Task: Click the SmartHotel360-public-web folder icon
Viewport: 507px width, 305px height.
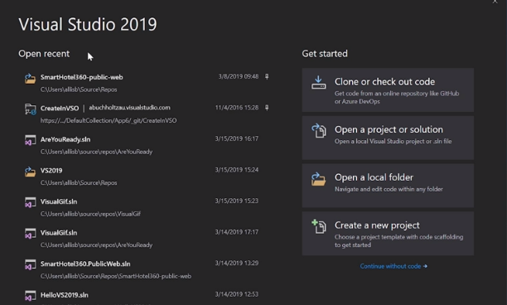Action: [x=30, y=79]
